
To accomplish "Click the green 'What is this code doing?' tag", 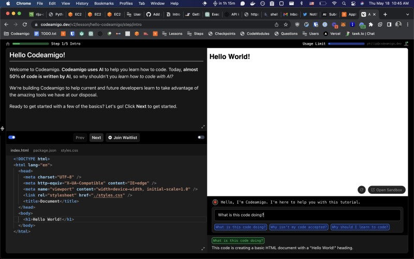I will click(x=238, y=240).
